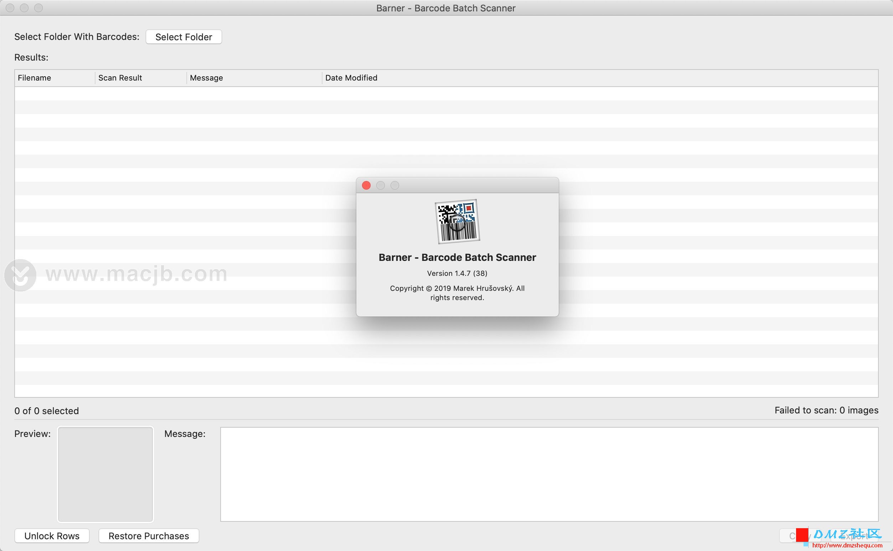Image resolution: width=893 pixels, height=551 pixels.
Task: Click the main window title text
Action: (x=446, y=8)
